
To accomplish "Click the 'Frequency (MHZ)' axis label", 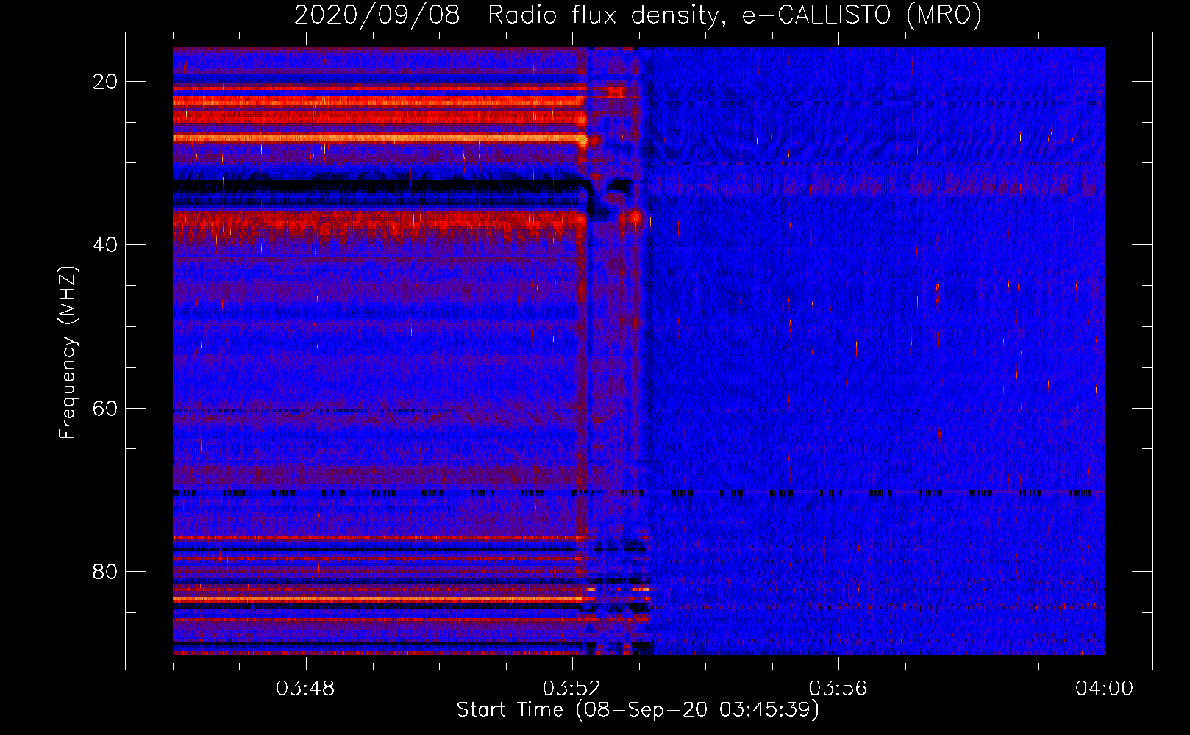I will pyautogui.click(x=68, y=353).
